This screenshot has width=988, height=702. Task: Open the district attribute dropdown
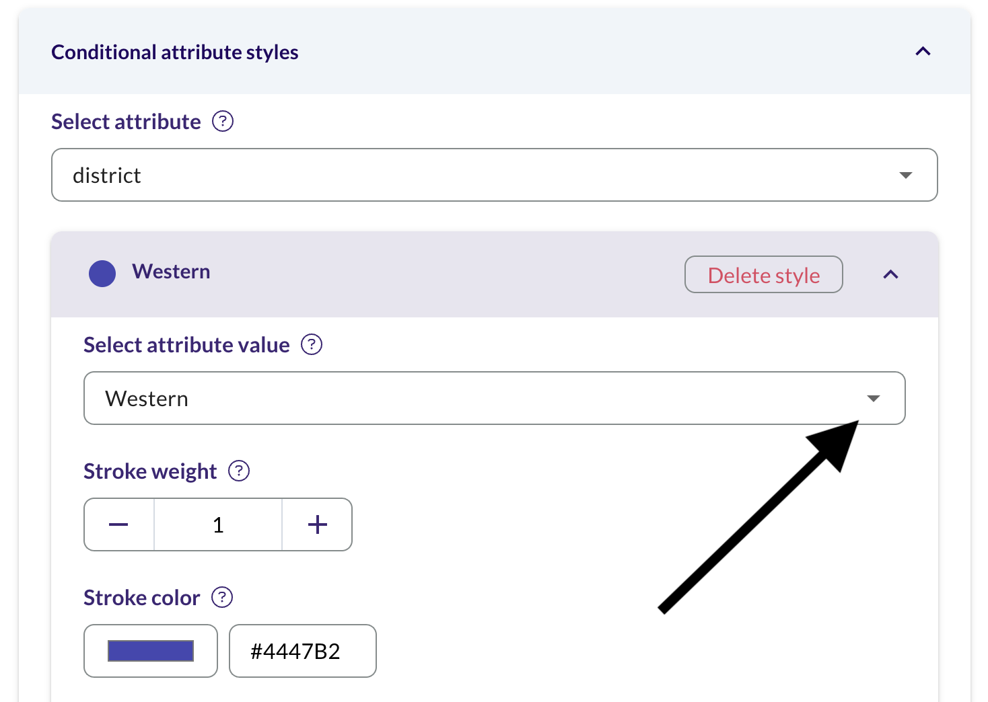(495, 175)
